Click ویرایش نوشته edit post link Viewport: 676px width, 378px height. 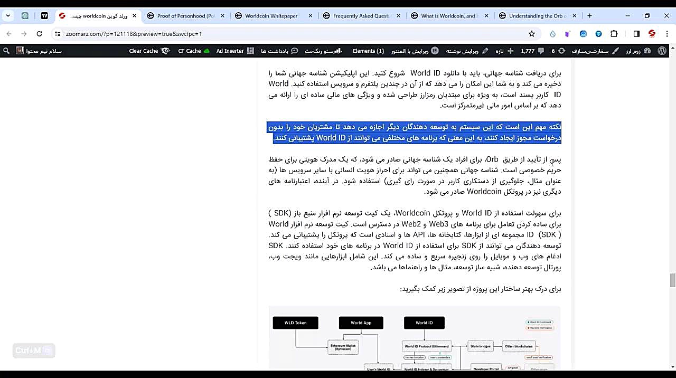tap(466, 51)
